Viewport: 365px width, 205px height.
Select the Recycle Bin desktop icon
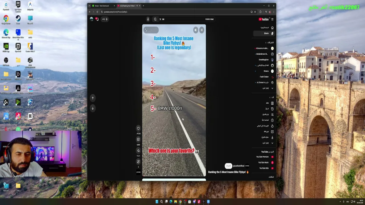pyautogui.click(x=6, y=6)
